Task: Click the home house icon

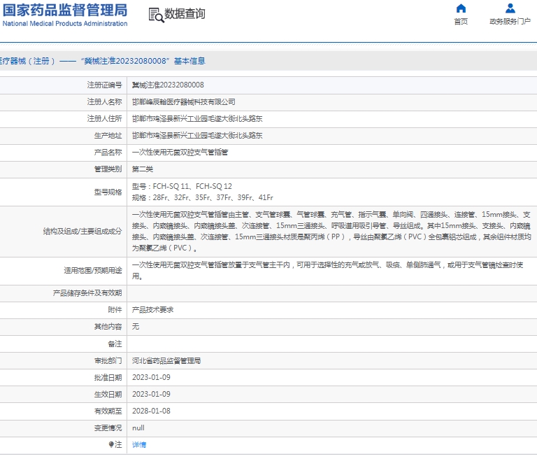Action: [461, 8]
